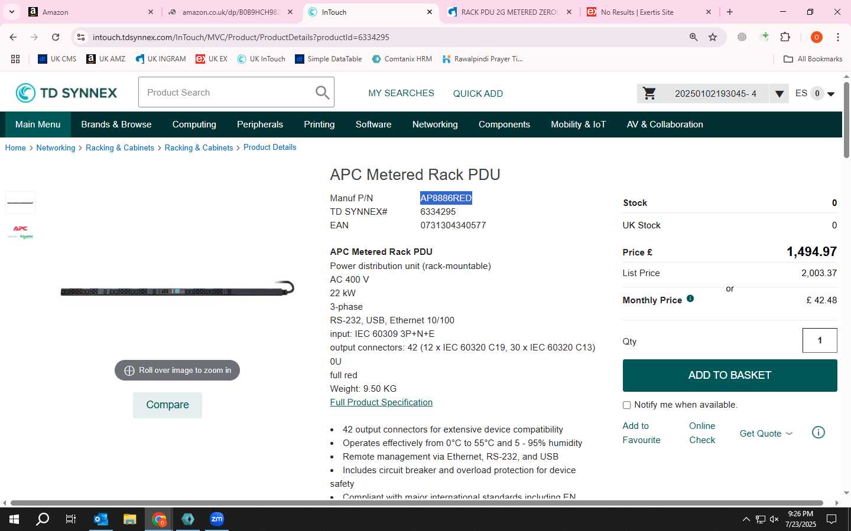Image resolution: width=851 pixels, height=531 pixels.
Task: Expand the ES user menu arrow
Action: pyautogui.click(x=831, y=94)
